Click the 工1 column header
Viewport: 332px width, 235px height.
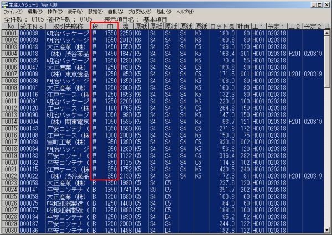coord(258,27)
